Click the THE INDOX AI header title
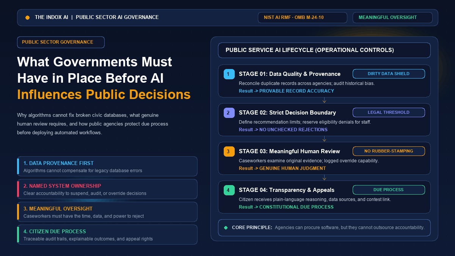 click(x=97, y=17)
